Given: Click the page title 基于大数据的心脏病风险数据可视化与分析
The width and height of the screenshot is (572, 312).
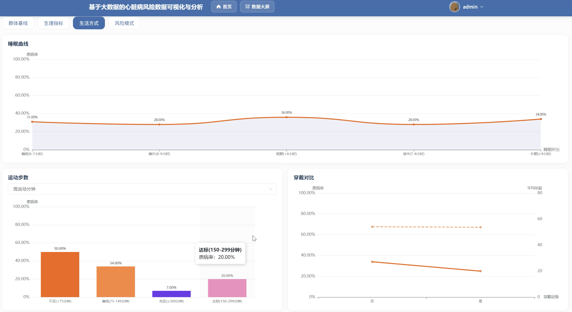Looking at the screenshot, I should [146, 7].
